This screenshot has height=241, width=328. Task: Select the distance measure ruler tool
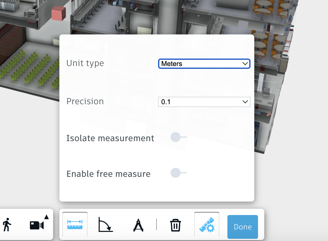tap(75, 224)
